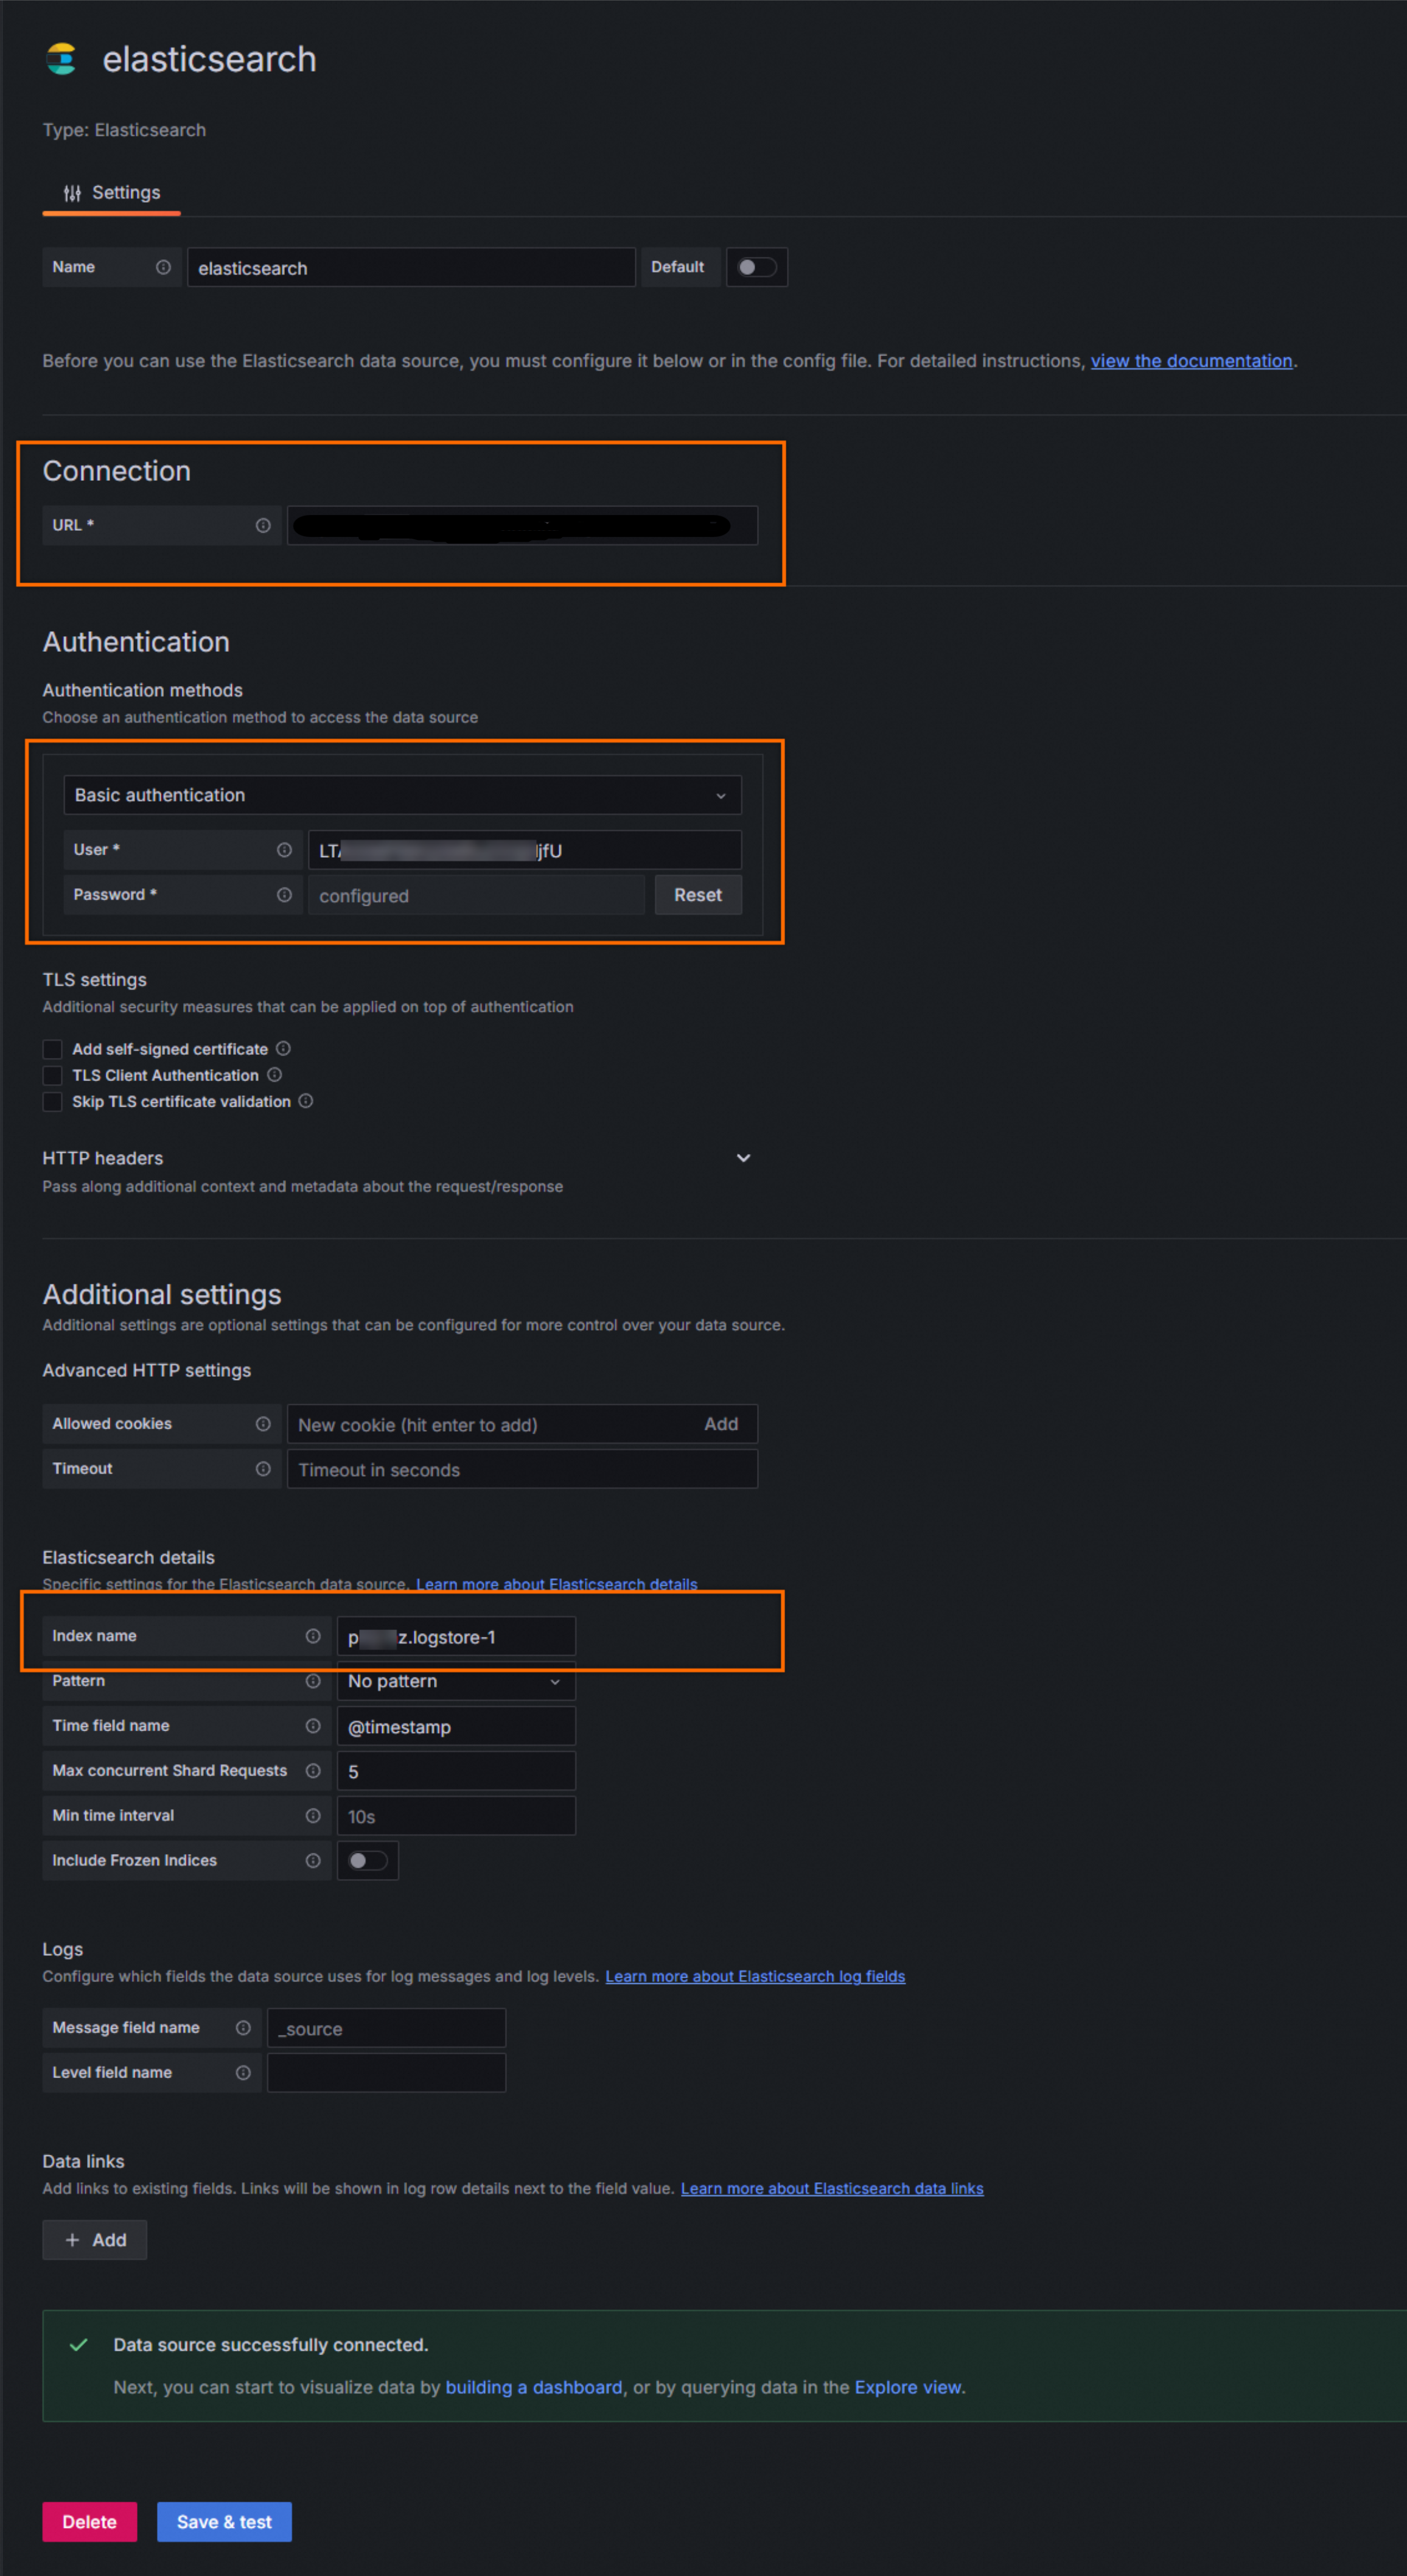Check Add self-signed certificate

[53, 1049]
